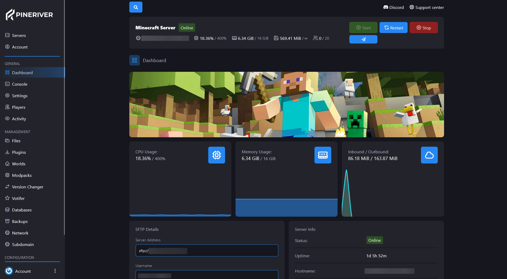Click the Uptime value 1d 5h 52m

click(376, 256)
